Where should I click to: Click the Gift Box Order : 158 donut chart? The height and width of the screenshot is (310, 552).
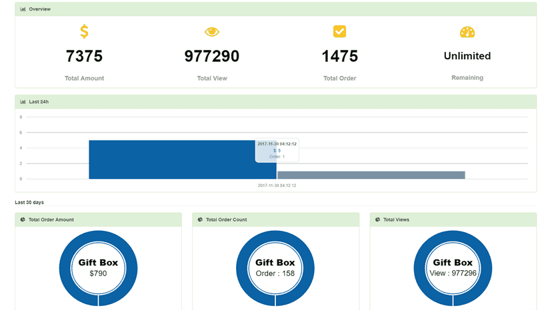(x=275, y=269)
